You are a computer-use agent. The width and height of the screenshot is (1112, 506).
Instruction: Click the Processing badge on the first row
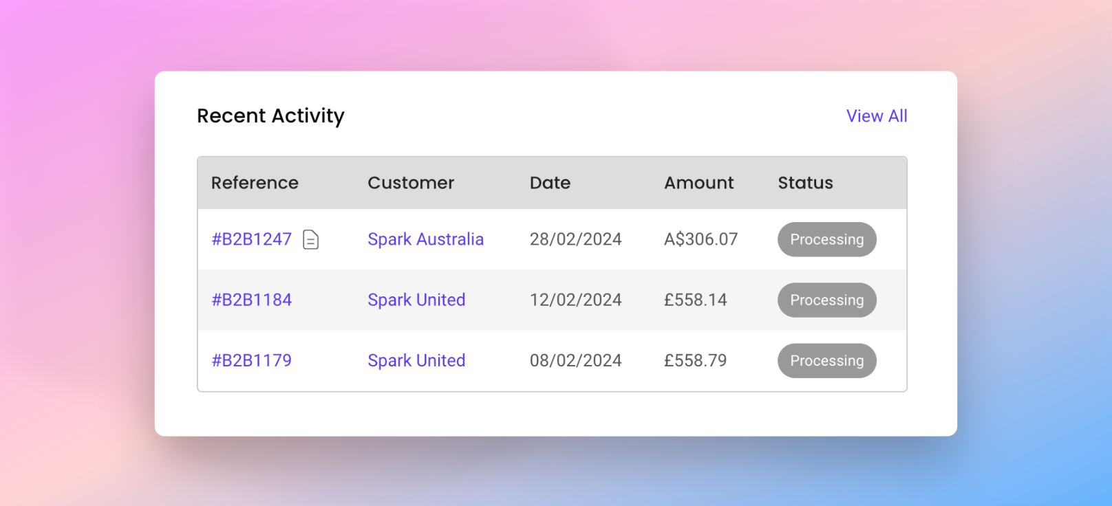coord(826,239)
